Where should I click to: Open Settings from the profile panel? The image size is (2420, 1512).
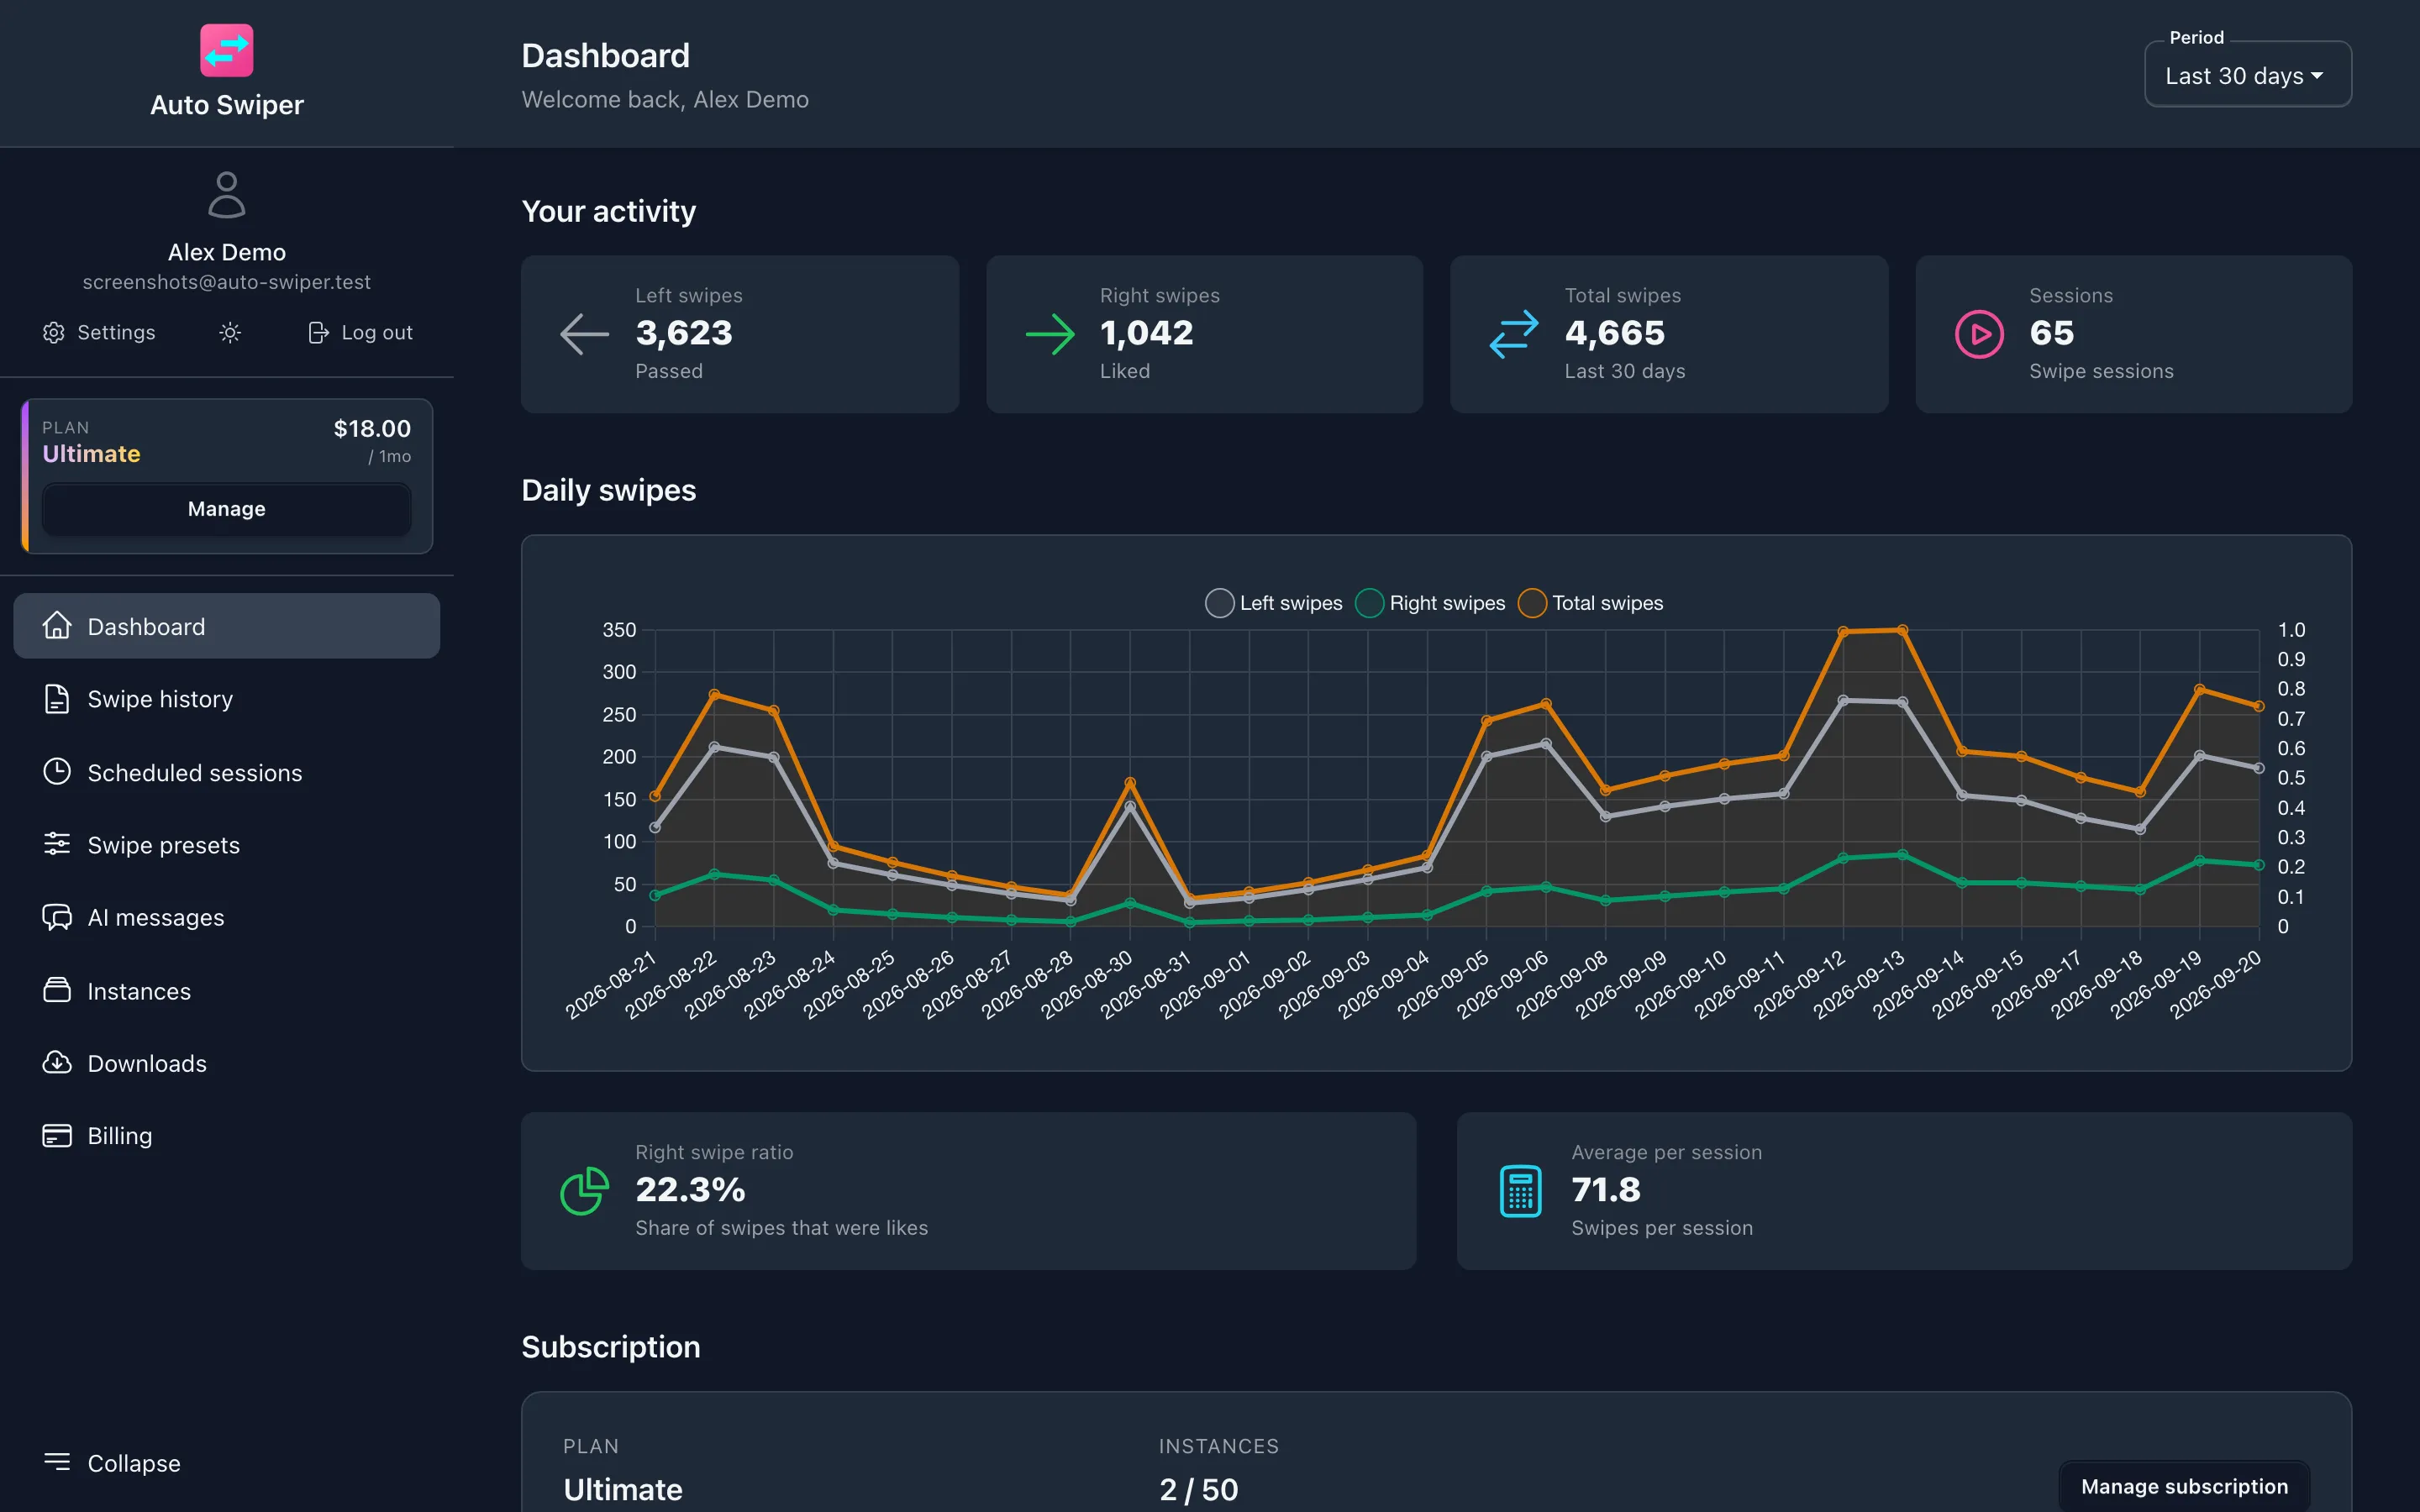coord(99,333)
